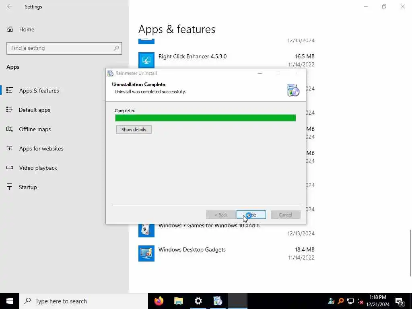The image size is (412, 309).
Task: Open File Explorer from the taskbar
Action: [178, 301]
